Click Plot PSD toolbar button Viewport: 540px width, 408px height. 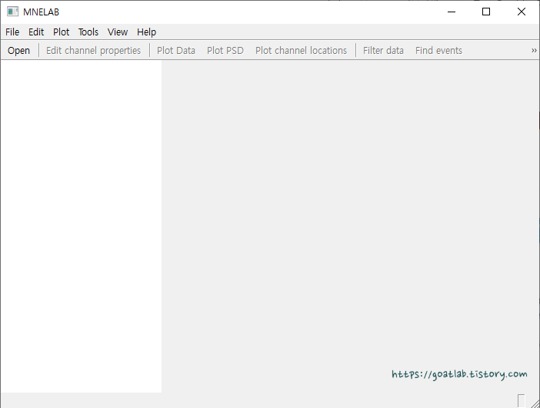[225, 50]
